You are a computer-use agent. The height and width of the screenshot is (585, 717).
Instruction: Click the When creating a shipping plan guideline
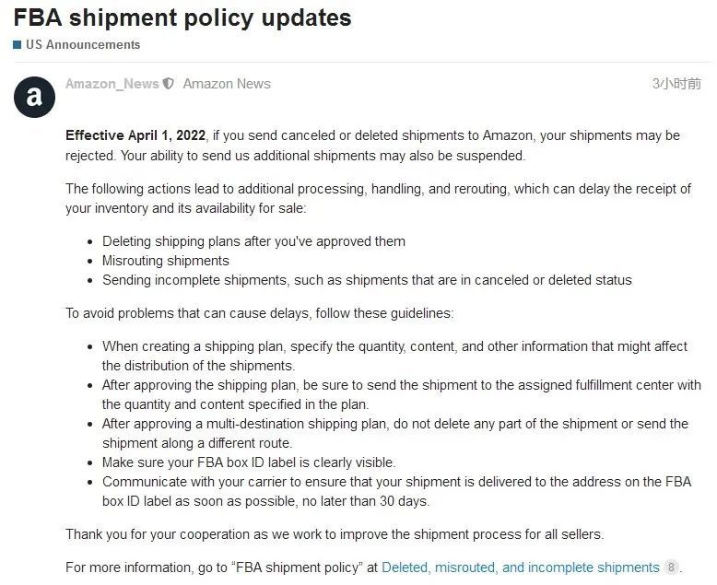pos(394,356)
